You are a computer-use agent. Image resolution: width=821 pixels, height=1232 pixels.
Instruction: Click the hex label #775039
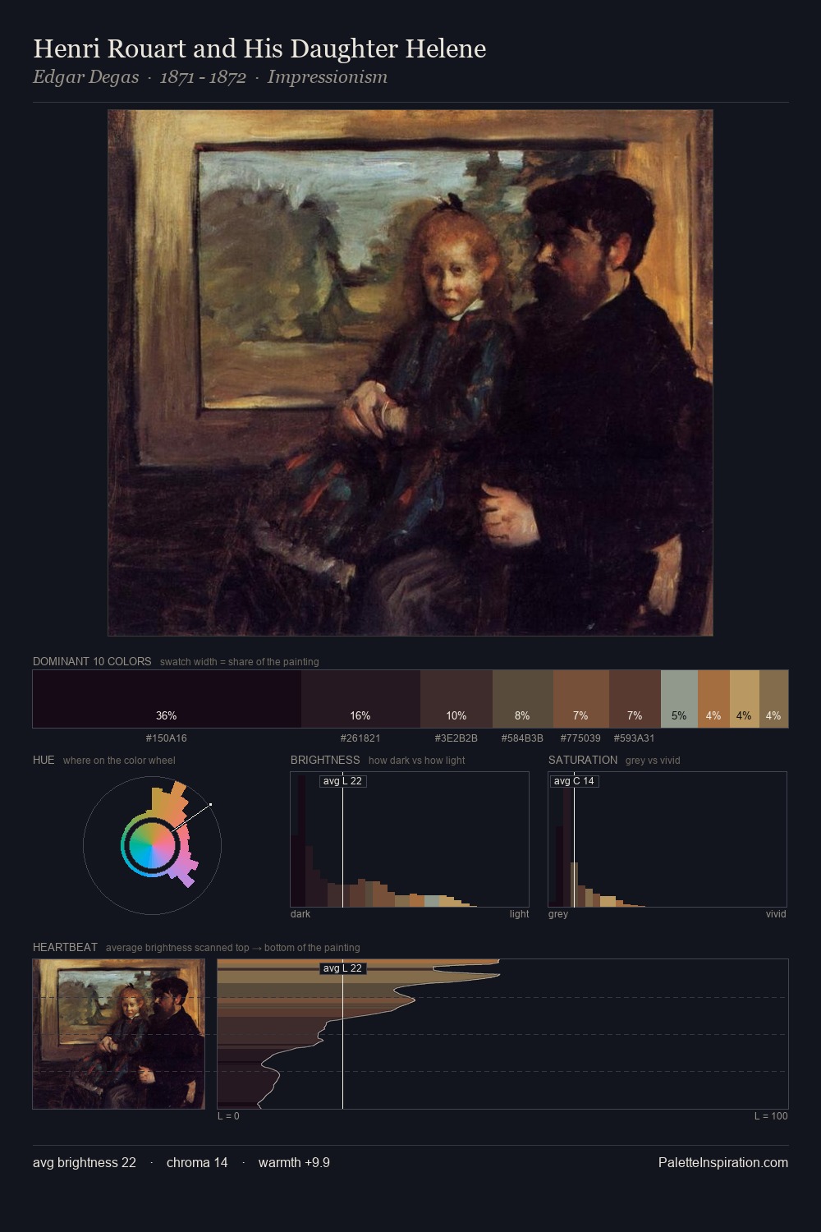pos(580,738)
